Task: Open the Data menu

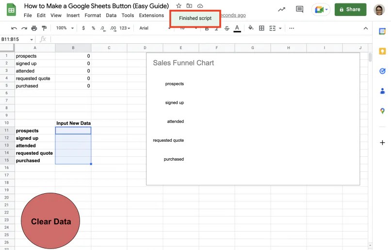Action: coord(111,15)
